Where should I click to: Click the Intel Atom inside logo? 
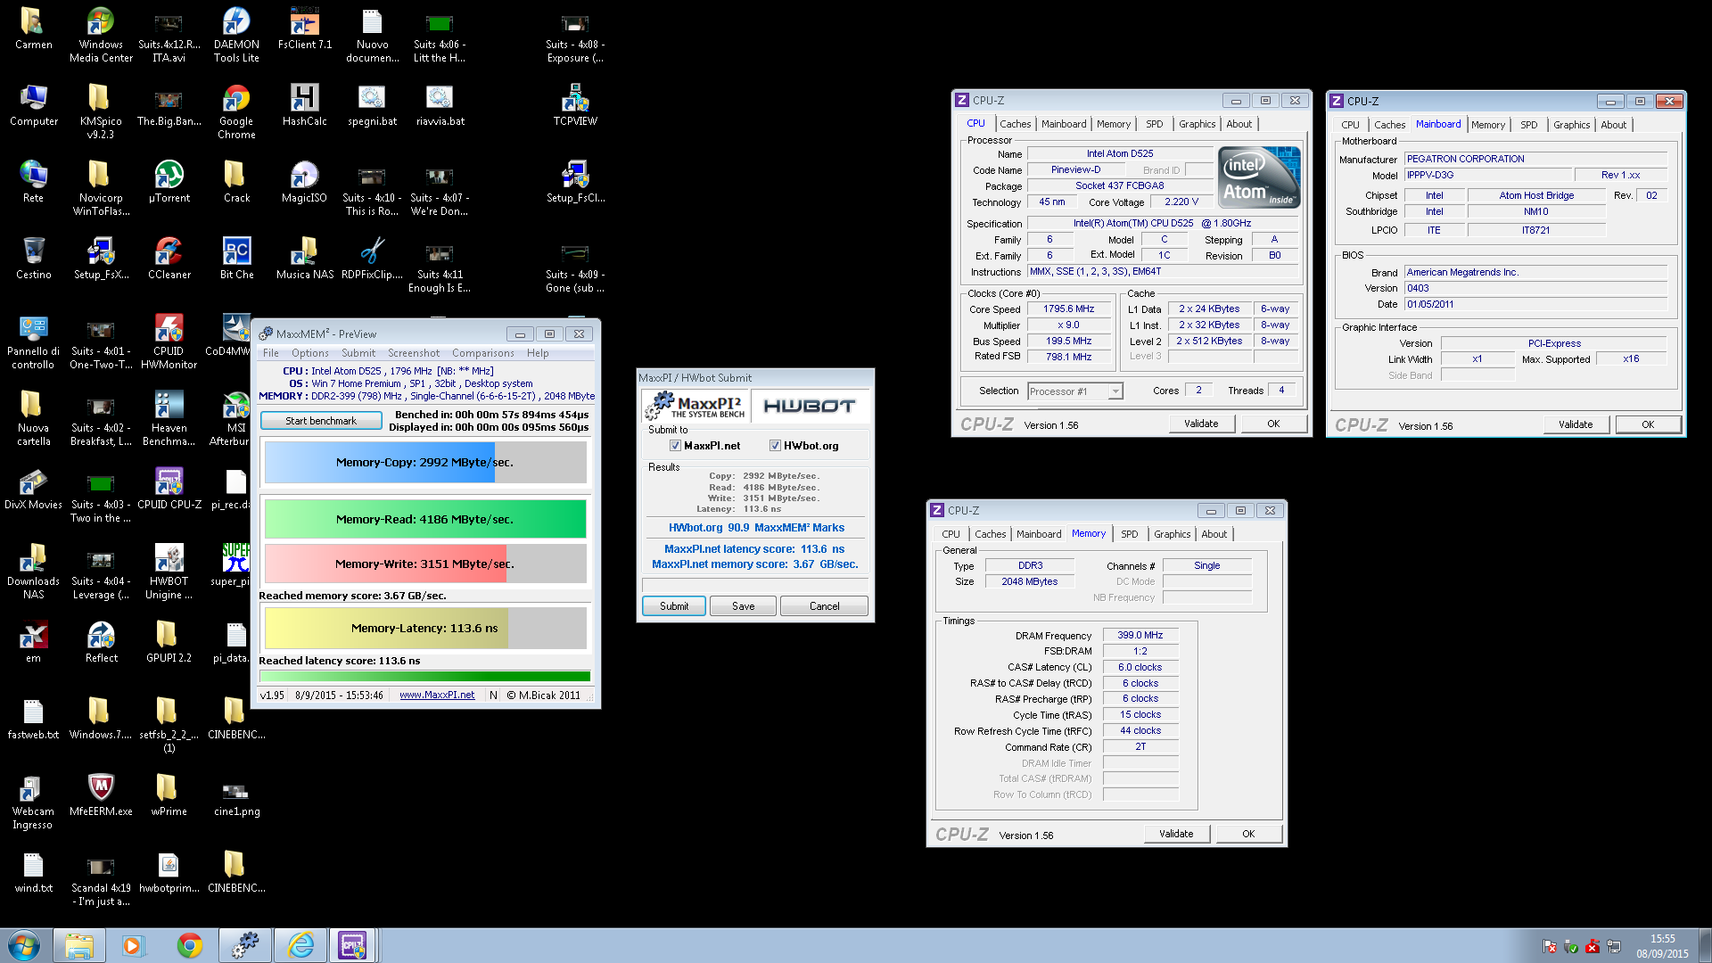[x=1259, y=177]
